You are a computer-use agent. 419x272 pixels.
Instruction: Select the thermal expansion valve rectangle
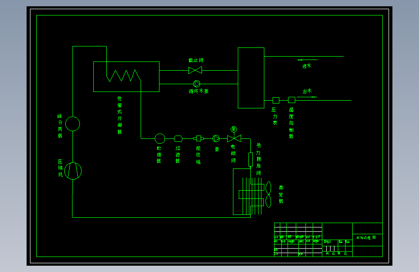click(x=250, y=159)
